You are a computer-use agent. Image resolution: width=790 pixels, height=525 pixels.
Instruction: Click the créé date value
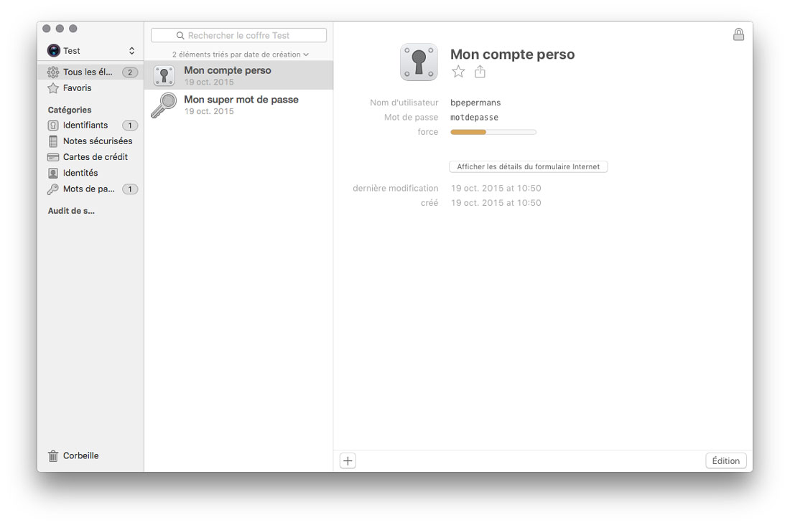pyautogui.click(x=496, y=203)
